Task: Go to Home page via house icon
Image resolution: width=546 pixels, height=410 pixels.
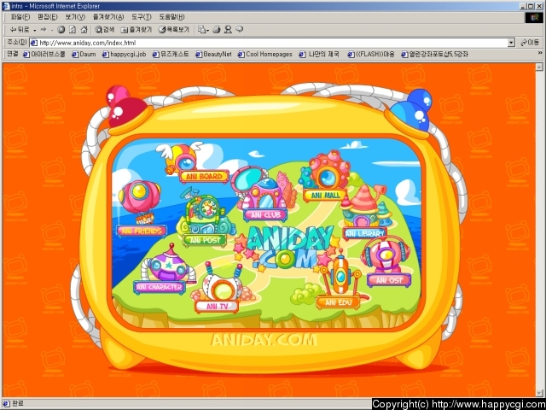Action: [84, 30]
